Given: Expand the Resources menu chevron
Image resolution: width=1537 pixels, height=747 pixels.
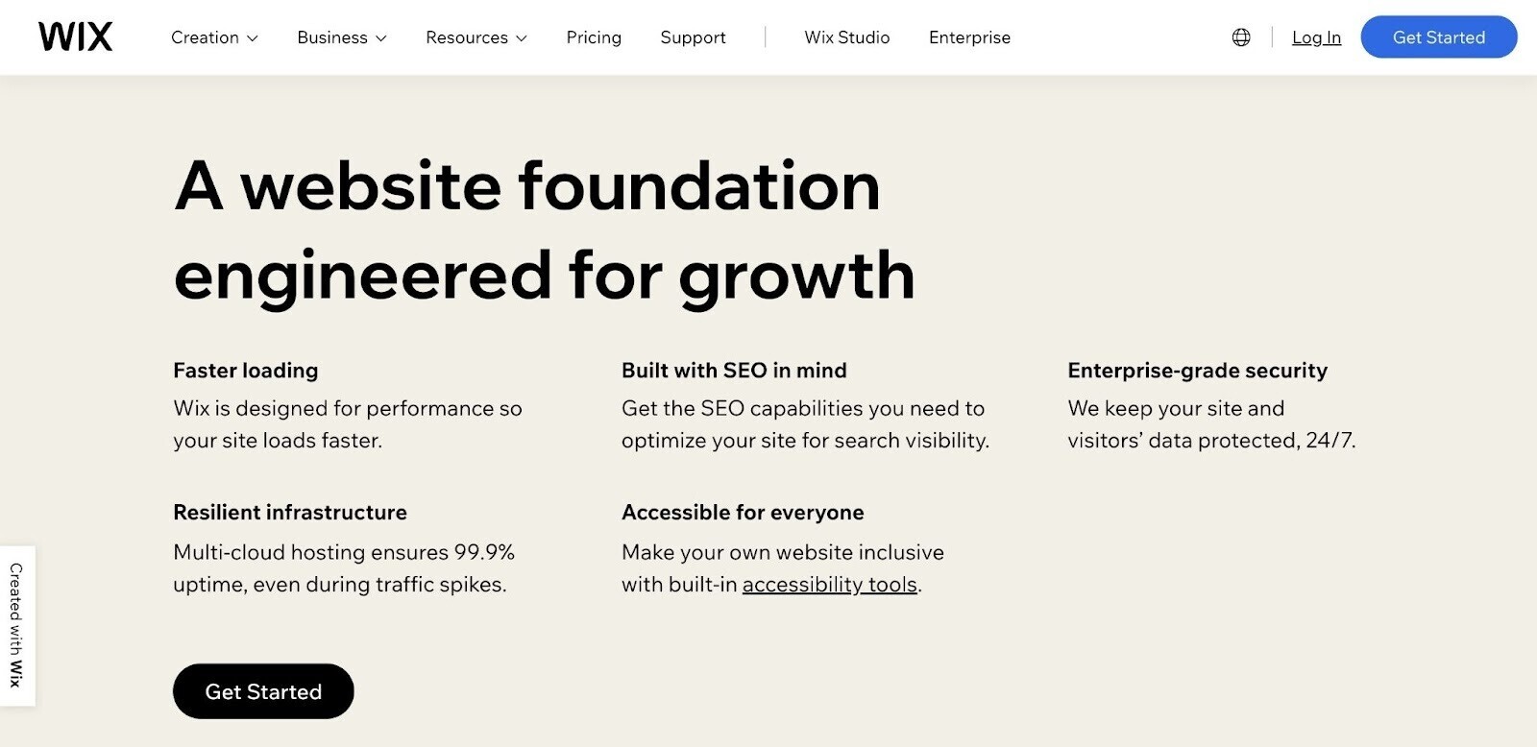Looking at the screenshot, I should (x=524, y=38).
